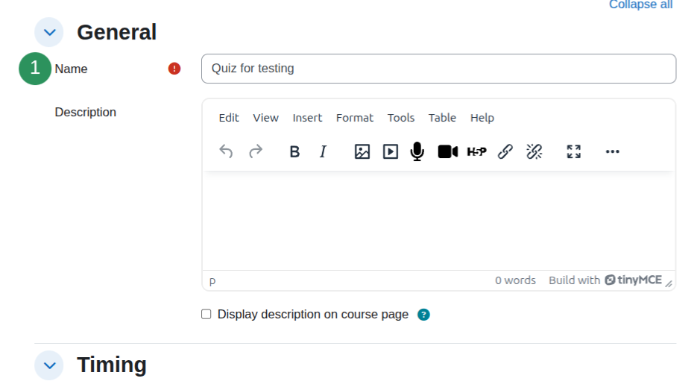Open the multimedia insert icon

[x=391, y=152]
